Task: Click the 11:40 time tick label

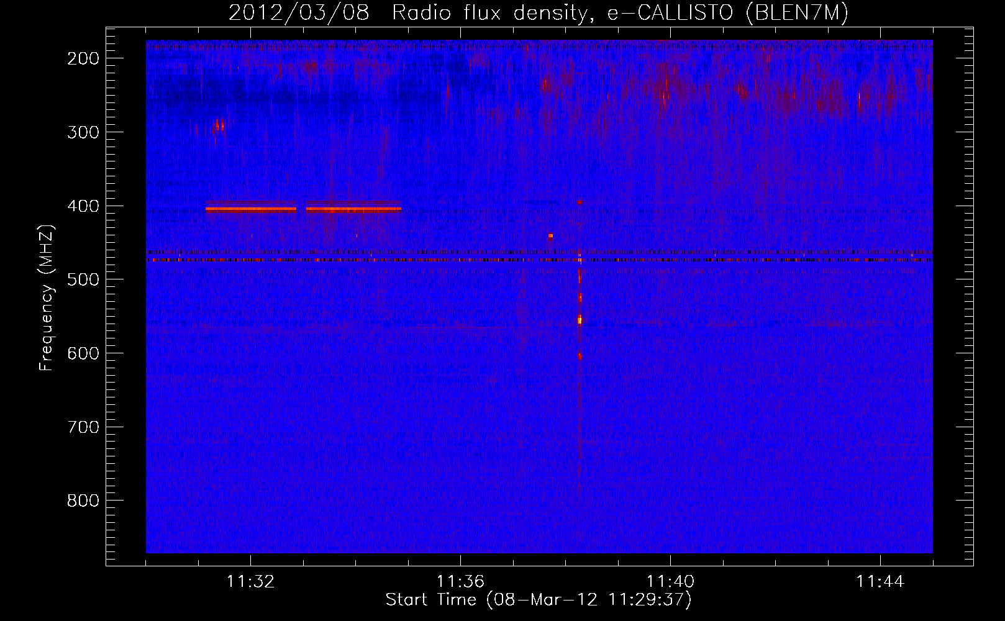Action: tap(670, 581)
